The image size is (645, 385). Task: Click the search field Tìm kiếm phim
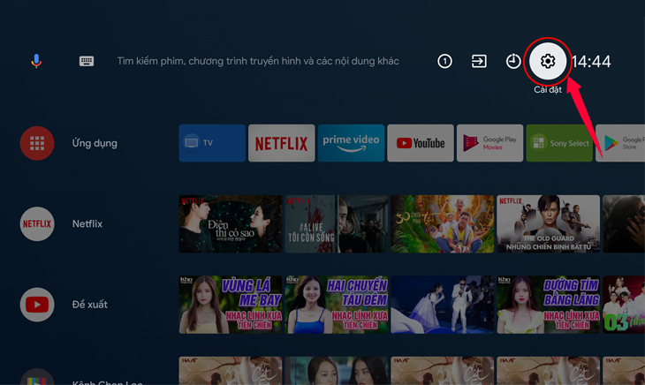pos(258,61)
